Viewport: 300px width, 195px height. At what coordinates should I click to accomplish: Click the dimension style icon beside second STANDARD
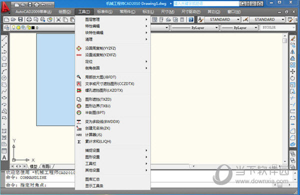(x=245, y=19)
